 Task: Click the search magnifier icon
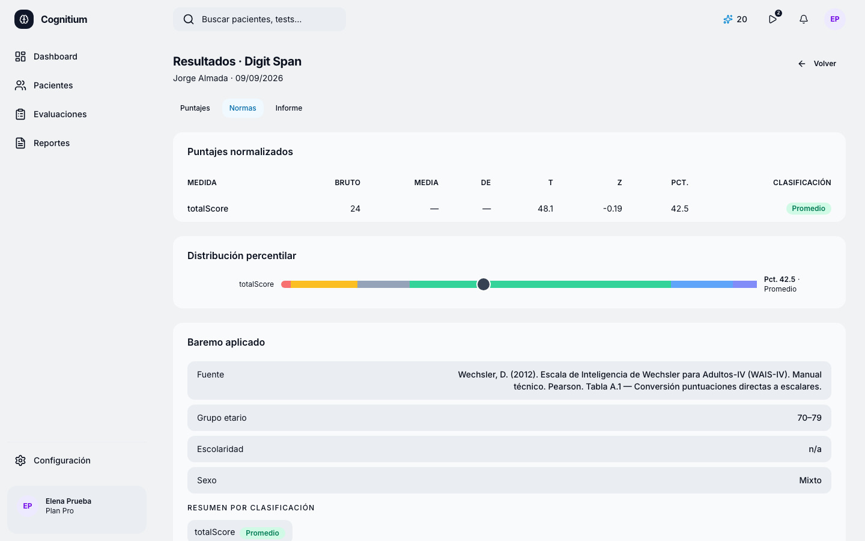189,19
